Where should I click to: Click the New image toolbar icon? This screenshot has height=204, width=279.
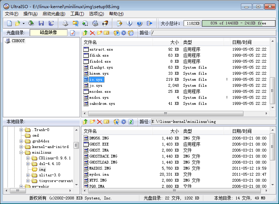[9, 23]
